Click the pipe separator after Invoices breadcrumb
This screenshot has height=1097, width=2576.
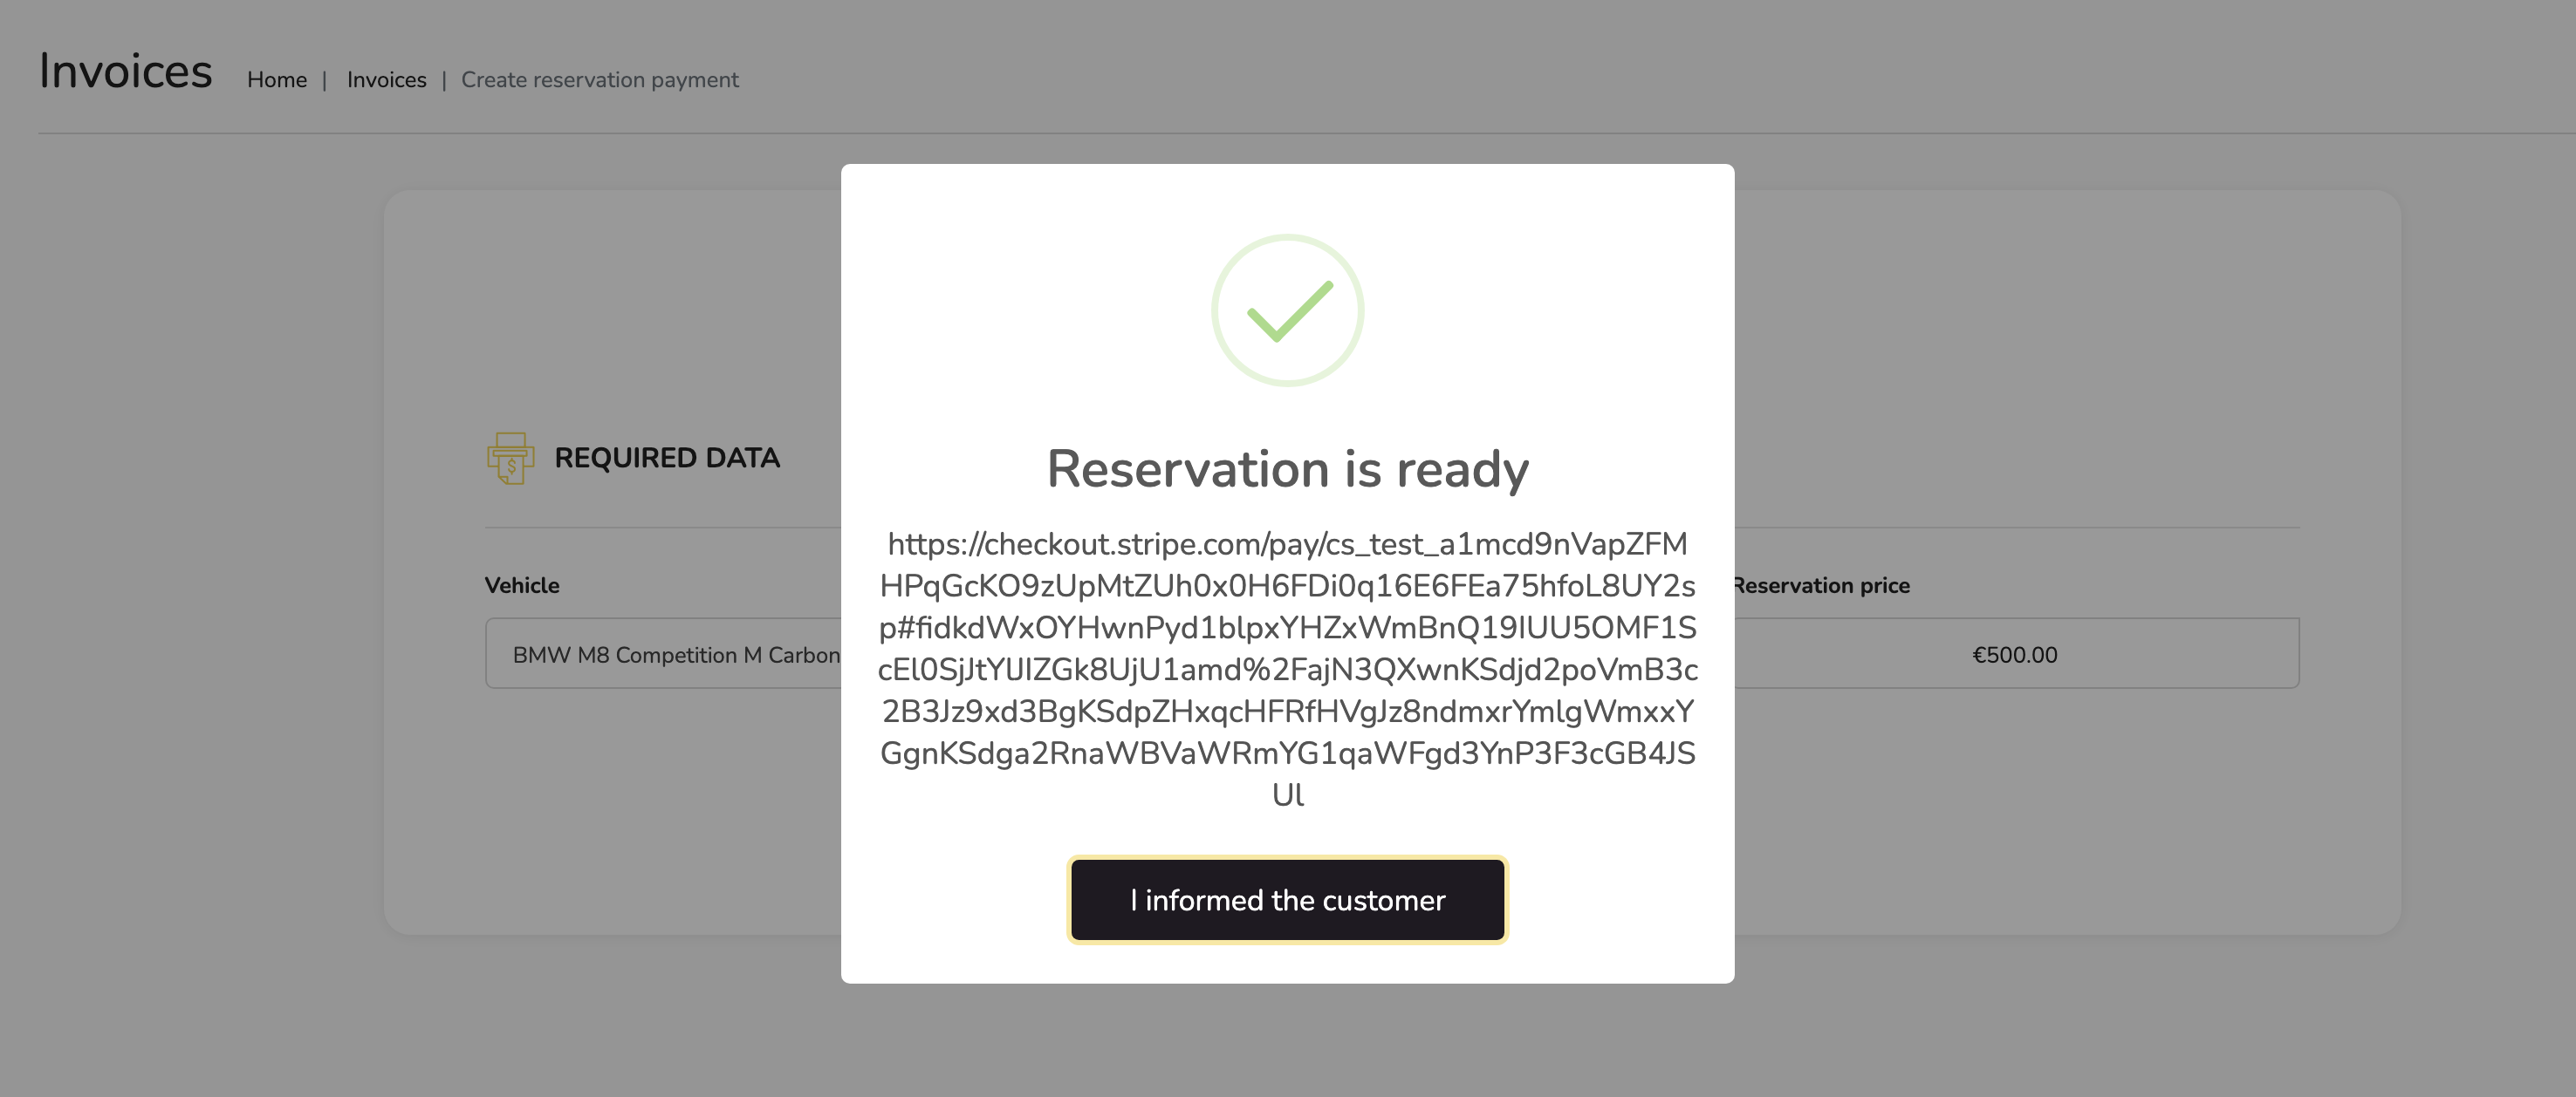click(444, 80)
